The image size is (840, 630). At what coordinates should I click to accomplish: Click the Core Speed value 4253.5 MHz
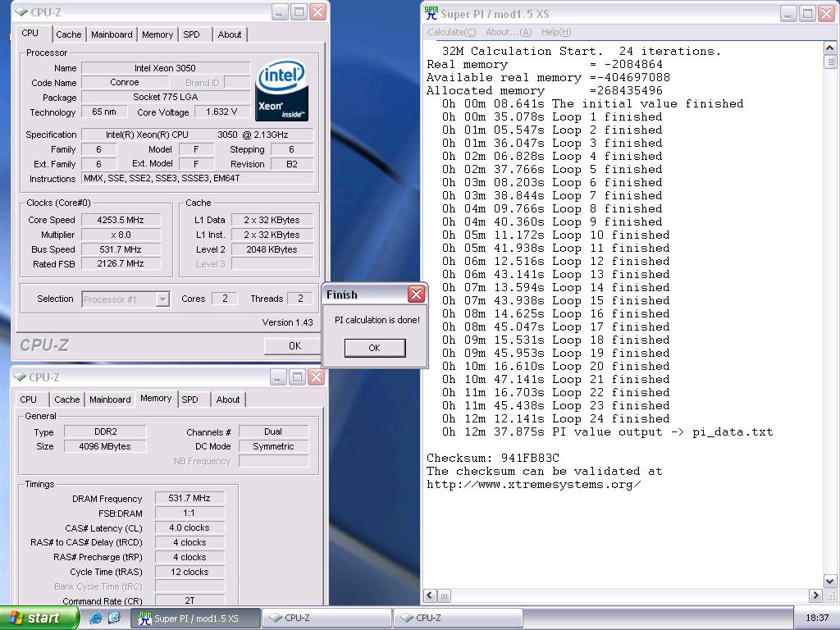(x=121, y=220)
